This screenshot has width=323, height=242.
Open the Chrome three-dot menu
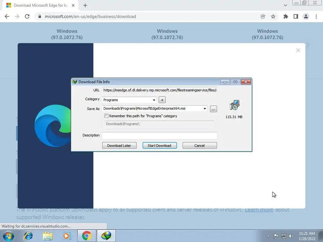point(316,16)
